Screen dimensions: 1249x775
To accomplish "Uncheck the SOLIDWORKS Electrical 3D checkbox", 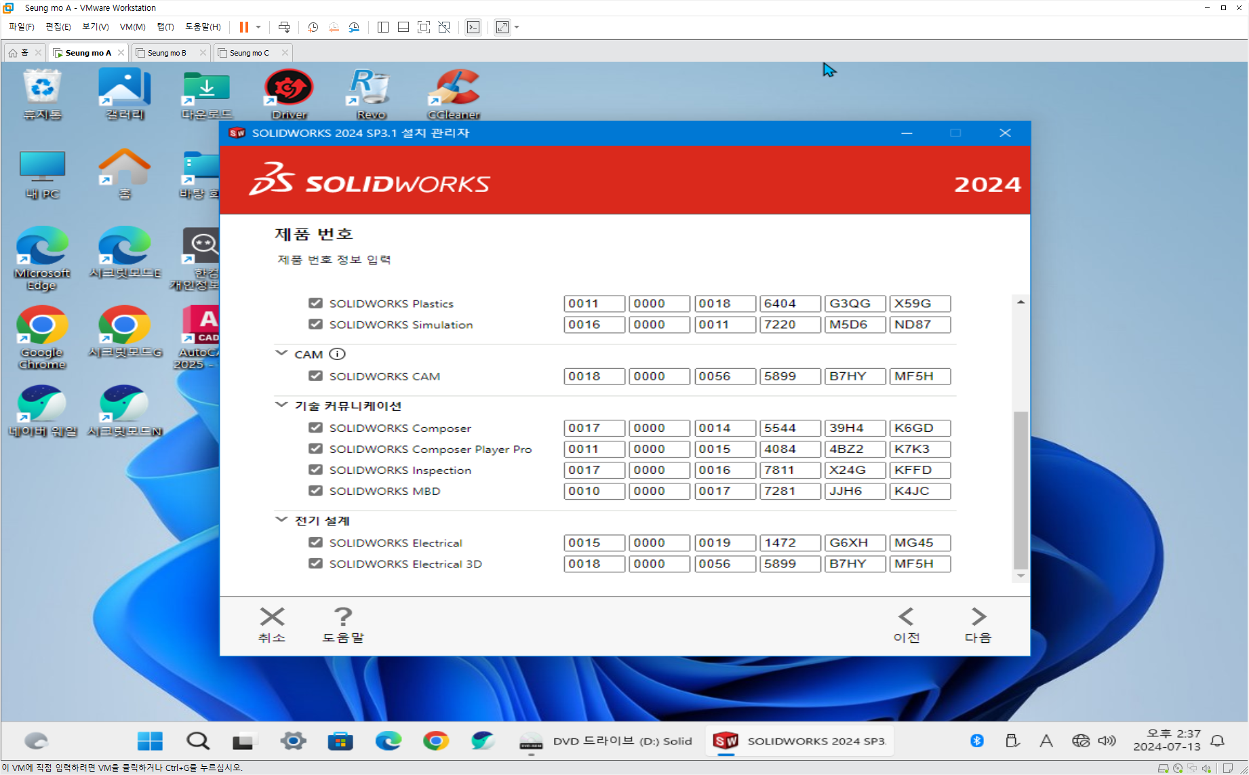I will [x=315, y=563].
